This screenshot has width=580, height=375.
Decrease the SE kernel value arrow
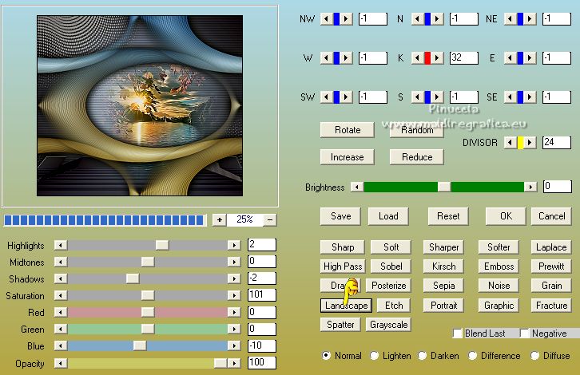510,97
